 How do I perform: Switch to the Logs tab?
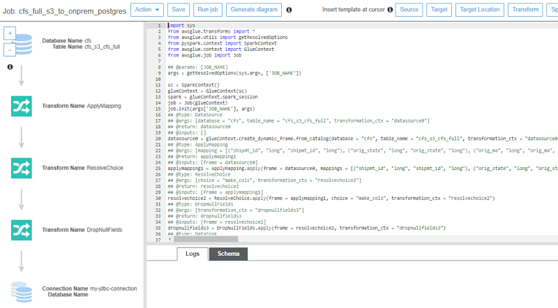(193, 254)
